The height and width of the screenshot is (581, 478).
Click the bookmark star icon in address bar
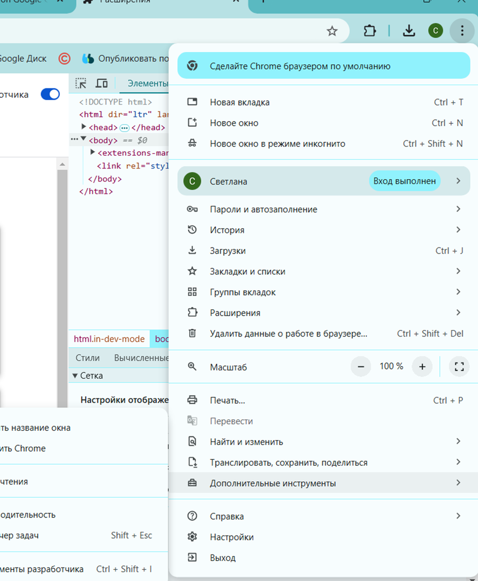(332, 31)
